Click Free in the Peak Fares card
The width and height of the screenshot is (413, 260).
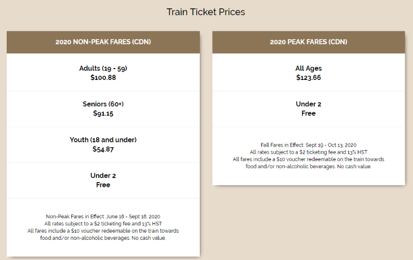(x=308, y=113)
